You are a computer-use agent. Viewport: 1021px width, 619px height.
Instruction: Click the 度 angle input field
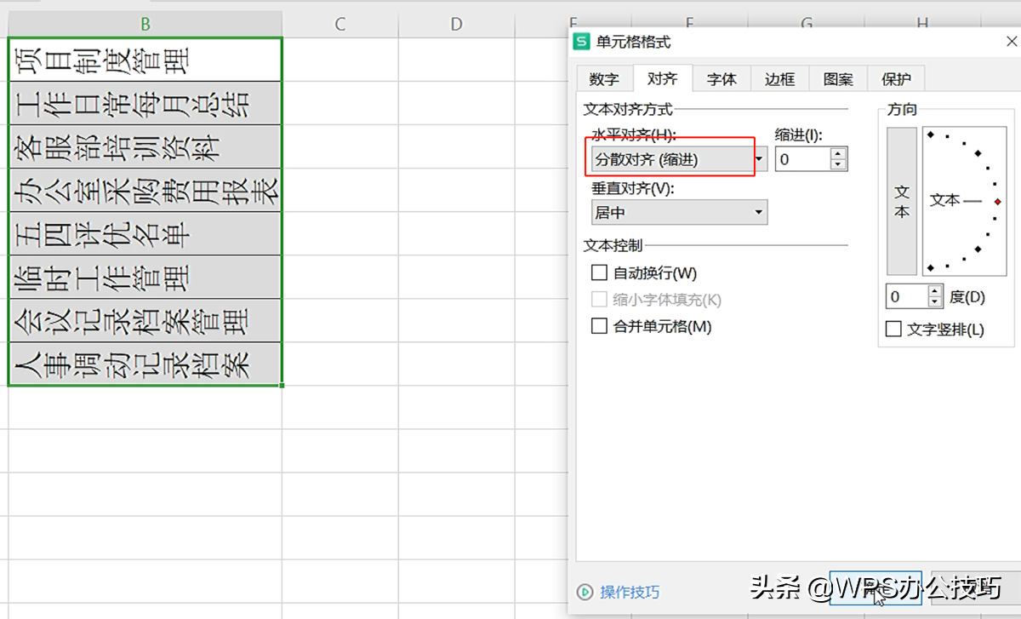(907, 296)
